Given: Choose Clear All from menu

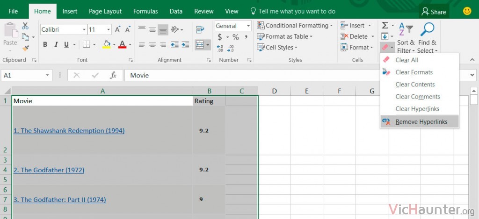Looking at the screenshot, I should tap(420, 60).
